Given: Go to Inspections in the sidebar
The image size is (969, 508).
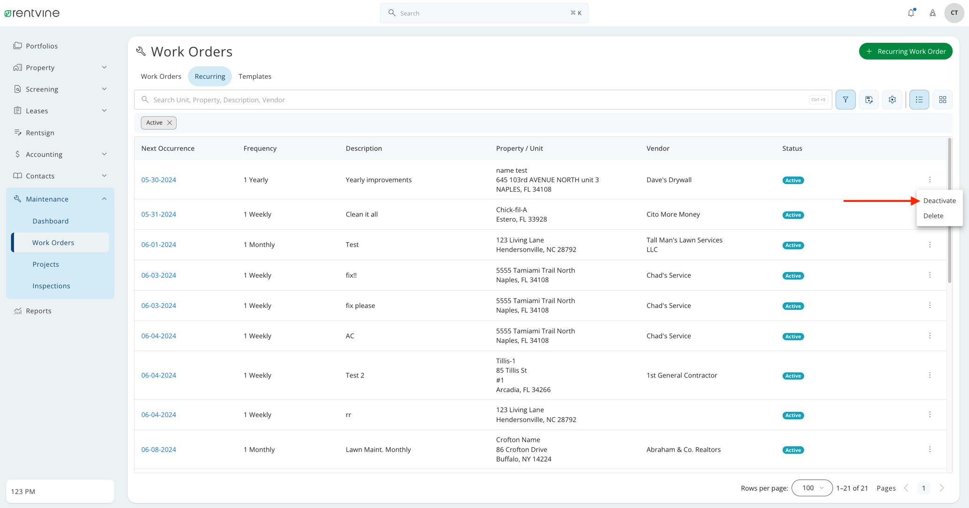Looking at the screenshot, I should [x=51, y=285].
